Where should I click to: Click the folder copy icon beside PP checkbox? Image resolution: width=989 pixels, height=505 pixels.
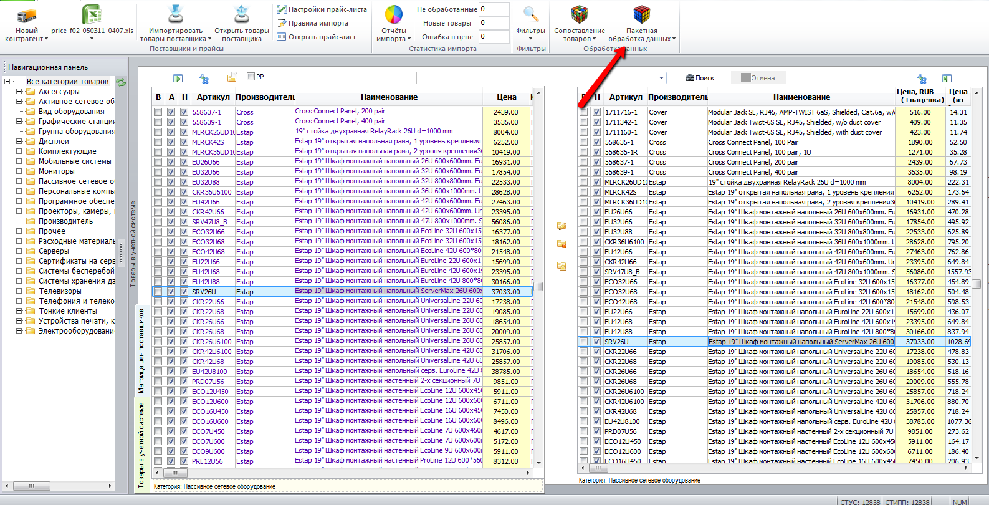click(x=232, y=77)
